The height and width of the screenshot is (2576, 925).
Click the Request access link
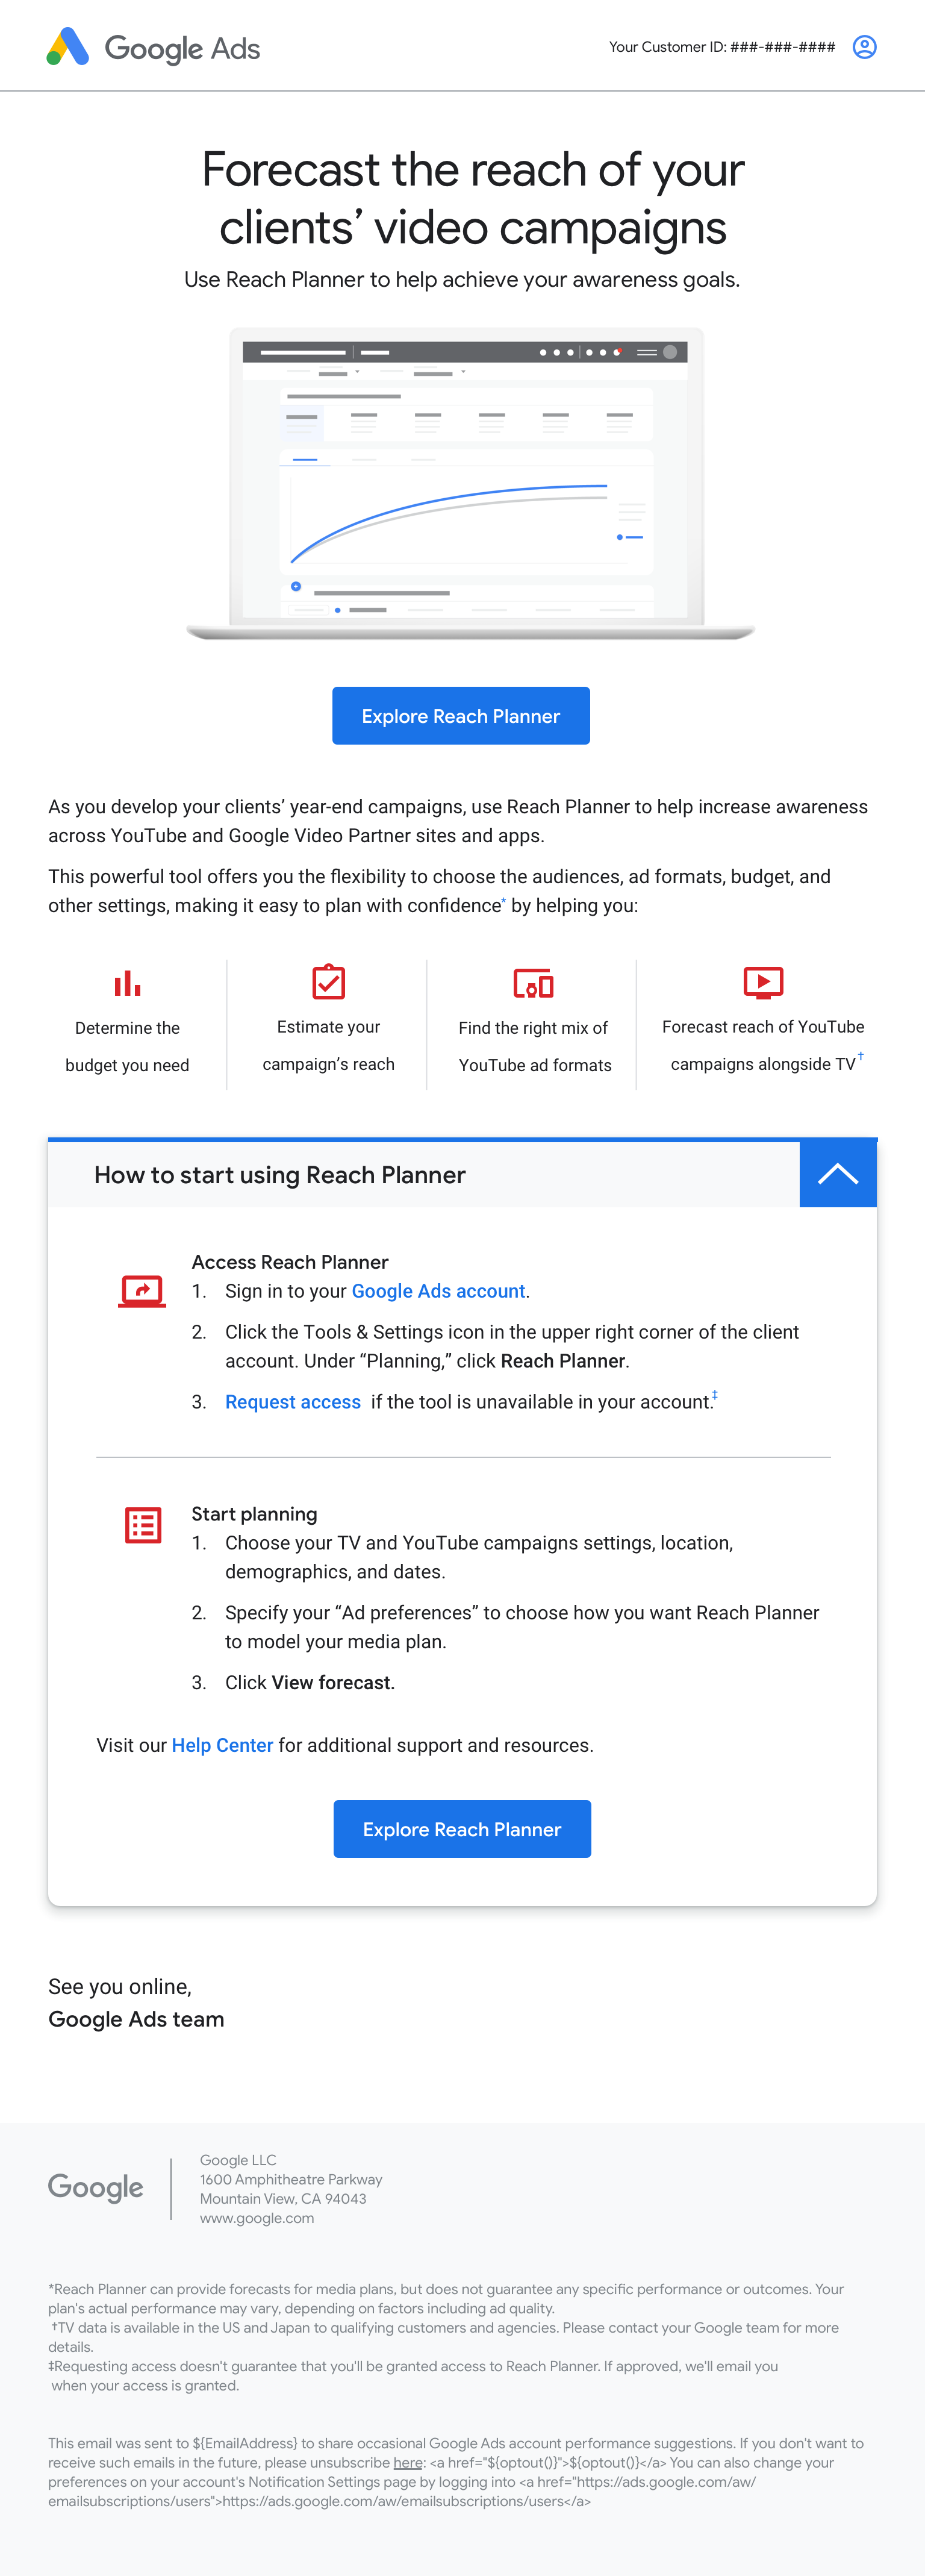tap(293, 1402)
